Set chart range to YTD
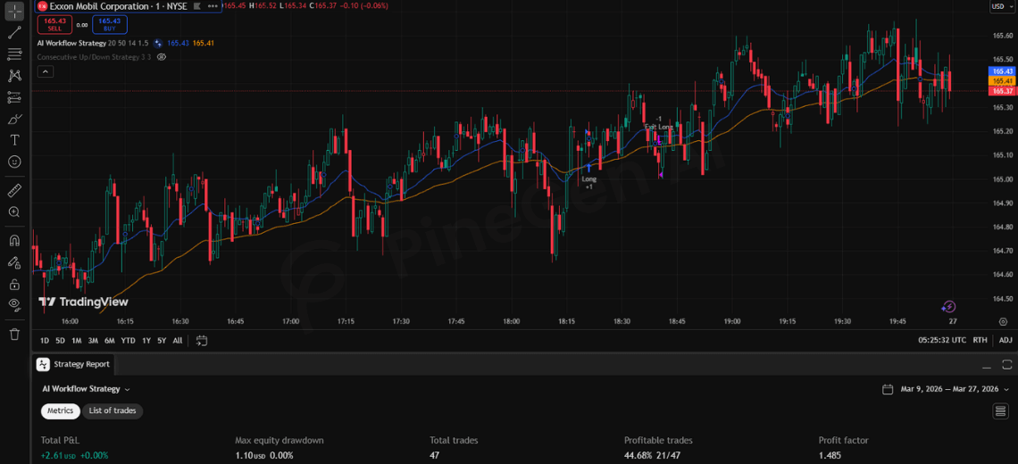 128,340
